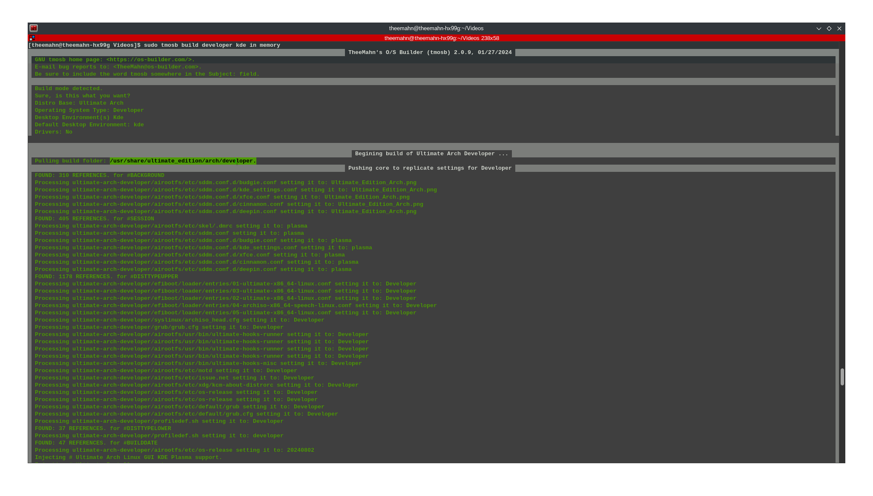Viewport: 873px width, 496px height.
Task: Click the 04-archiso-x86_64-speech-linux.conf processing line
Action: (x=236, y=305)
